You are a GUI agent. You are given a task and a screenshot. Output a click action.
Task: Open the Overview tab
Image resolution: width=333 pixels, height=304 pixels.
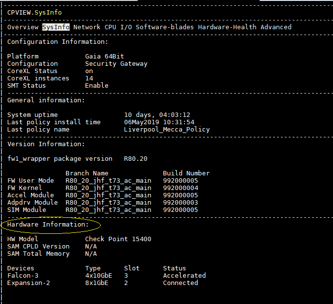[x=23, y=27]
